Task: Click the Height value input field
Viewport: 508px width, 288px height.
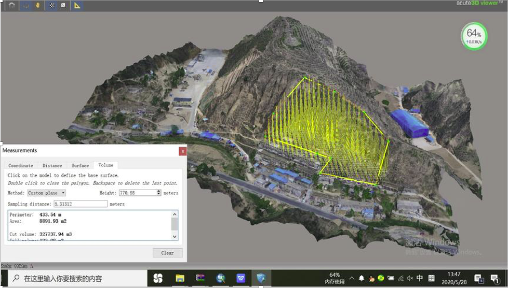Action: click(138, 193)
